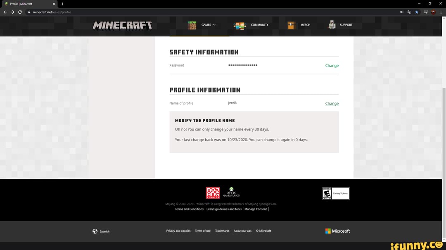Viewport: 446px width, 250px height.
Task: Click the globe icon next to Spanish
Action: [95, 231]
